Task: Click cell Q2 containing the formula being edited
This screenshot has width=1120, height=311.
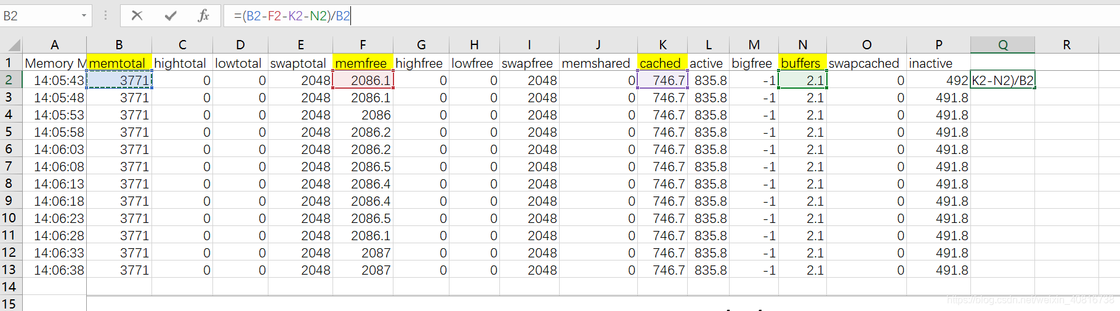Action: point(1003,80)
